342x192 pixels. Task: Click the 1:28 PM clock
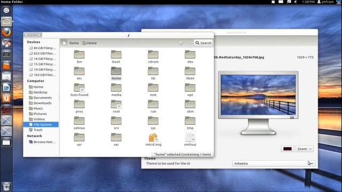[x=308, y=2]
